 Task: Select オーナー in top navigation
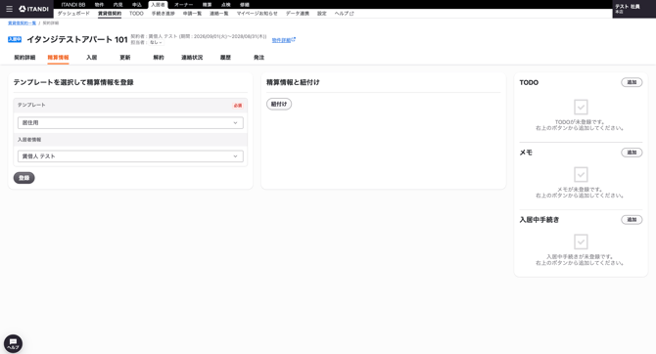click(x=184, y=5)
